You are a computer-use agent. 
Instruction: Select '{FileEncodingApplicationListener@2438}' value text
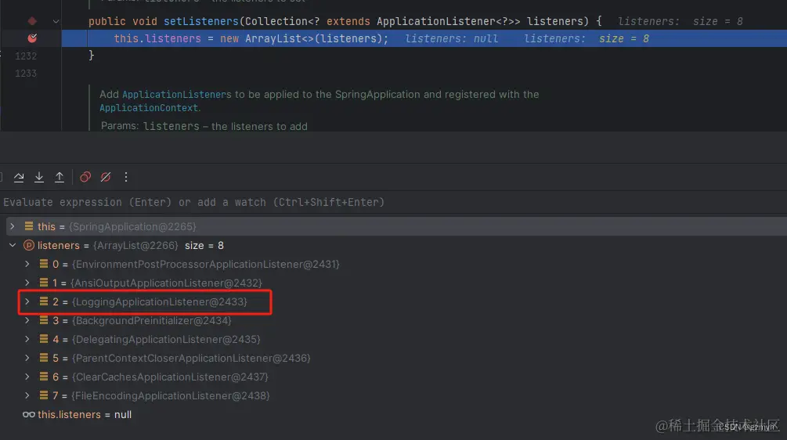click(171, 396)
